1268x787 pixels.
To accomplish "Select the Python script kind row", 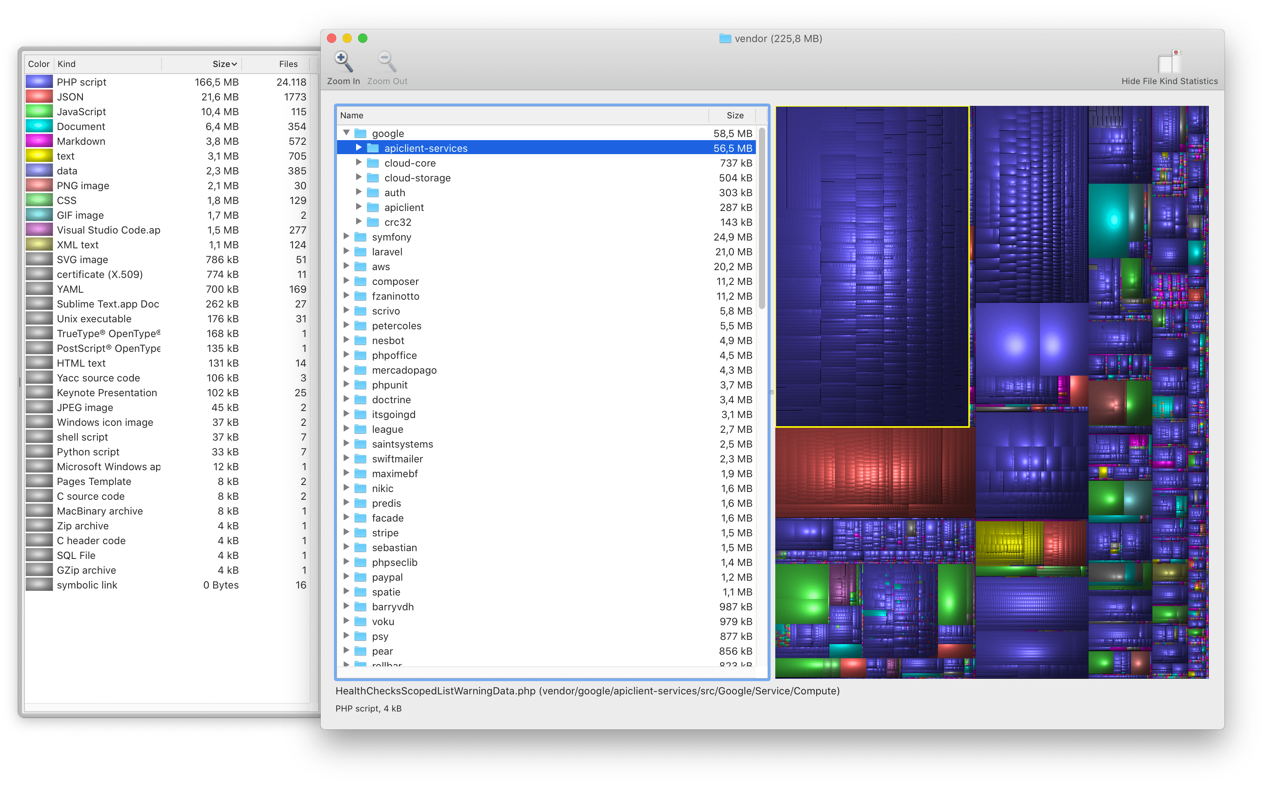I will tap(167, 452).
